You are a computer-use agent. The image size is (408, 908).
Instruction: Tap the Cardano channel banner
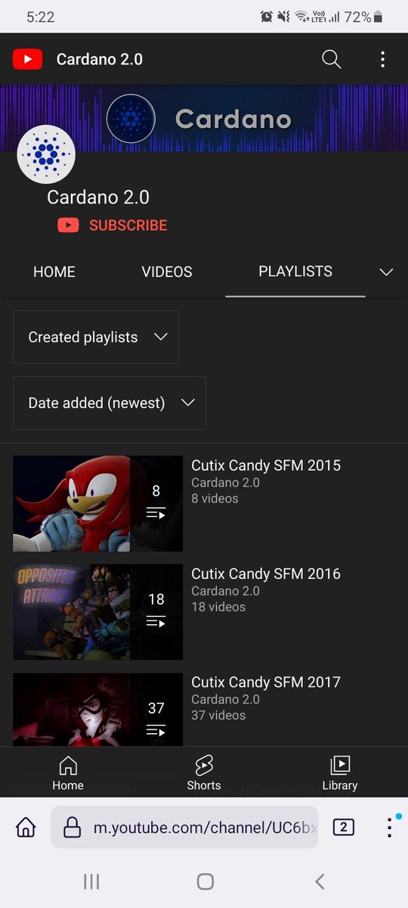[204, 118]
